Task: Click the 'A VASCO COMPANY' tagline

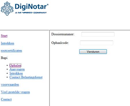Action: pos(31,13)
